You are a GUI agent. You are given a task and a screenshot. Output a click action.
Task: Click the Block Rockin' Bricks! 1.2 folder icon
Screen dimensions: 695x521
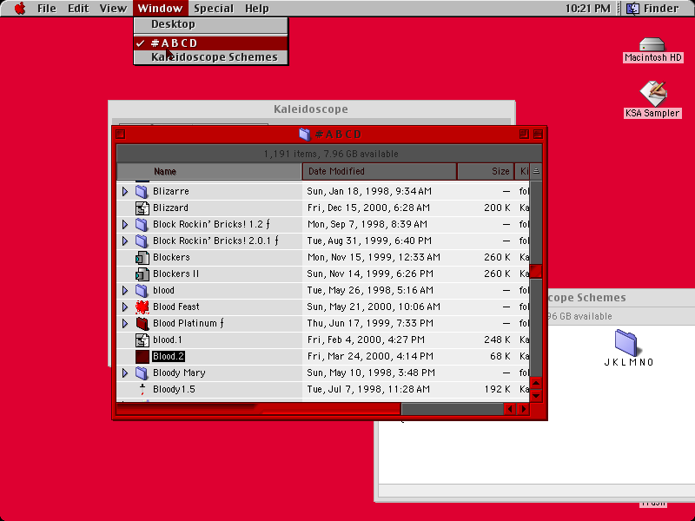(x=142, y=224)
